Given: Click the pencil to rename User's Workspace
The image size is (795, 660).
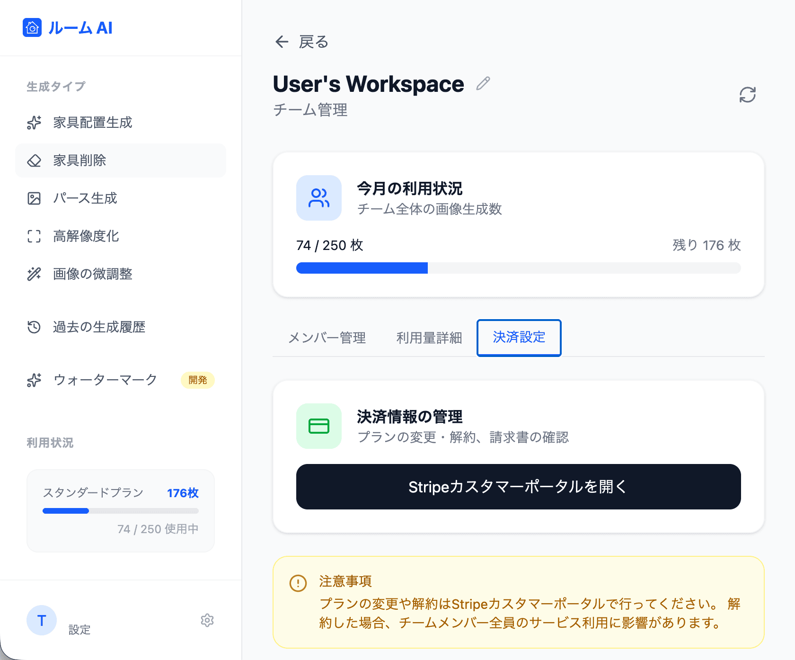Looking at the screenshot, I should point(483,84).
